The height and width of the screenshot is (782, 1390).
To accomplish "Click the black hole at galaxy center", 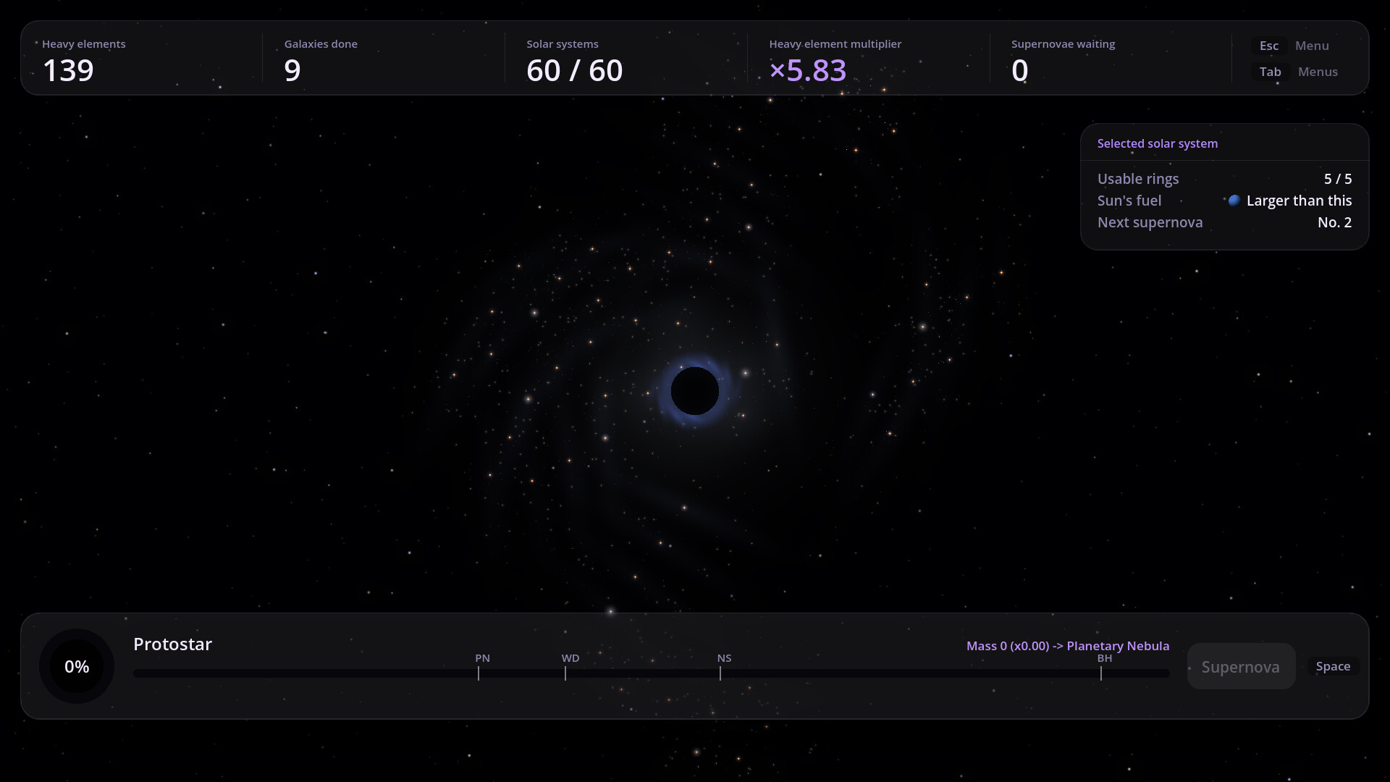I will coord(695,391).
